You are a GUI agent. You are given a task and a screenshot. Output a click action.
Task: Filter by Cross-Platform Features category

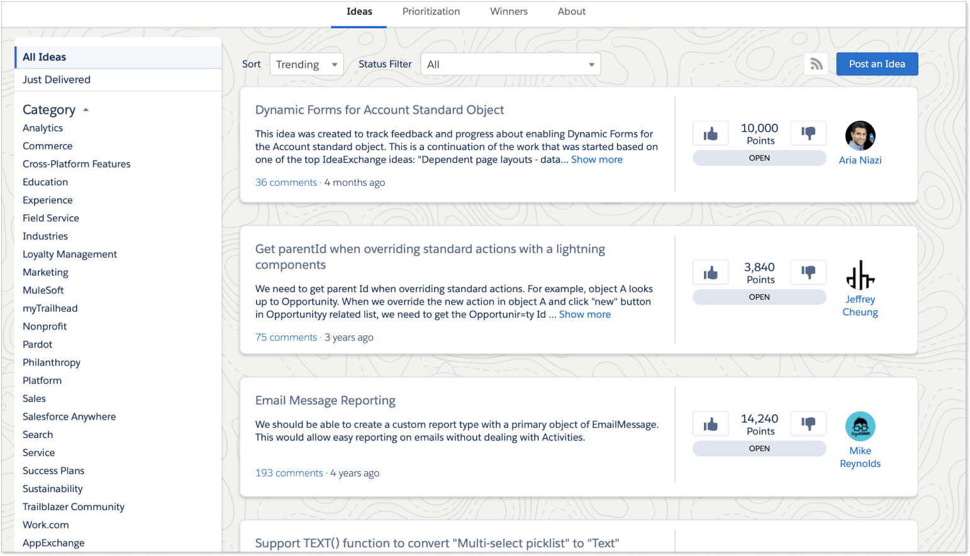[77, 164]
